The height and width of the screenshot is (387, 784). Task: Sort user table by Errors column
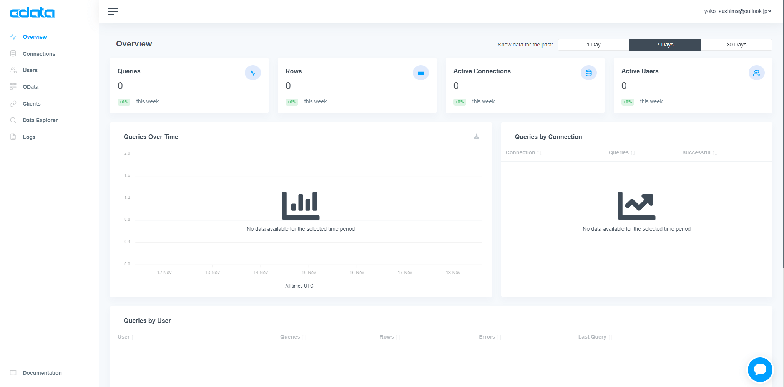490,337
